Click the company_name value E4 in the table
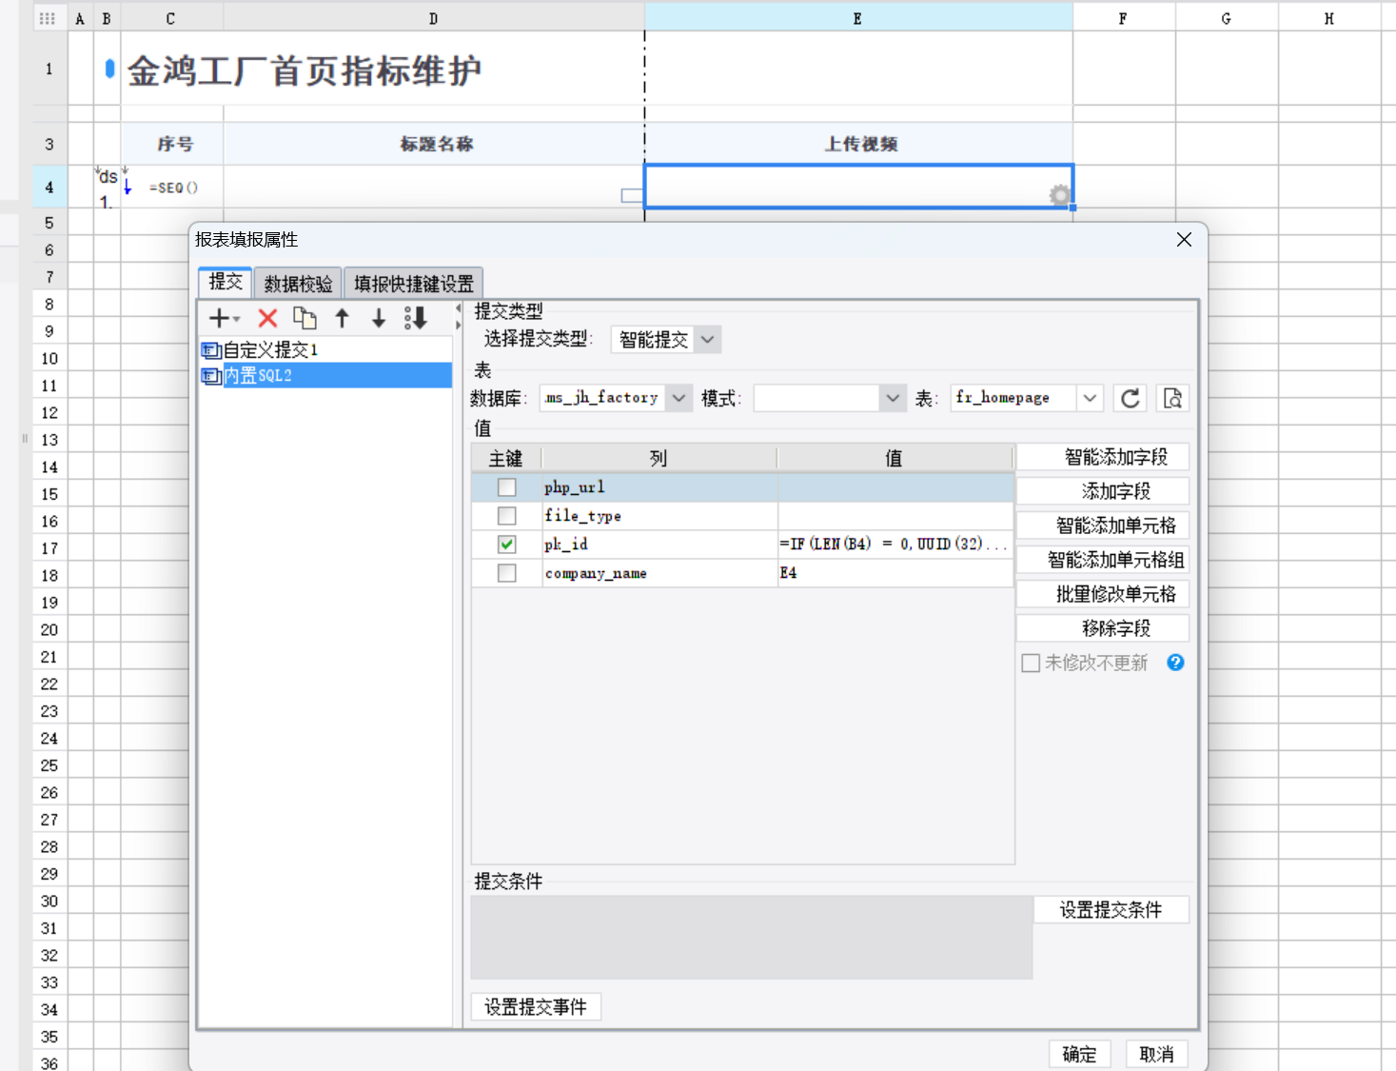Image resolution: width=1396 pixels, height=1071 pixels. click(x=895, y=573)
